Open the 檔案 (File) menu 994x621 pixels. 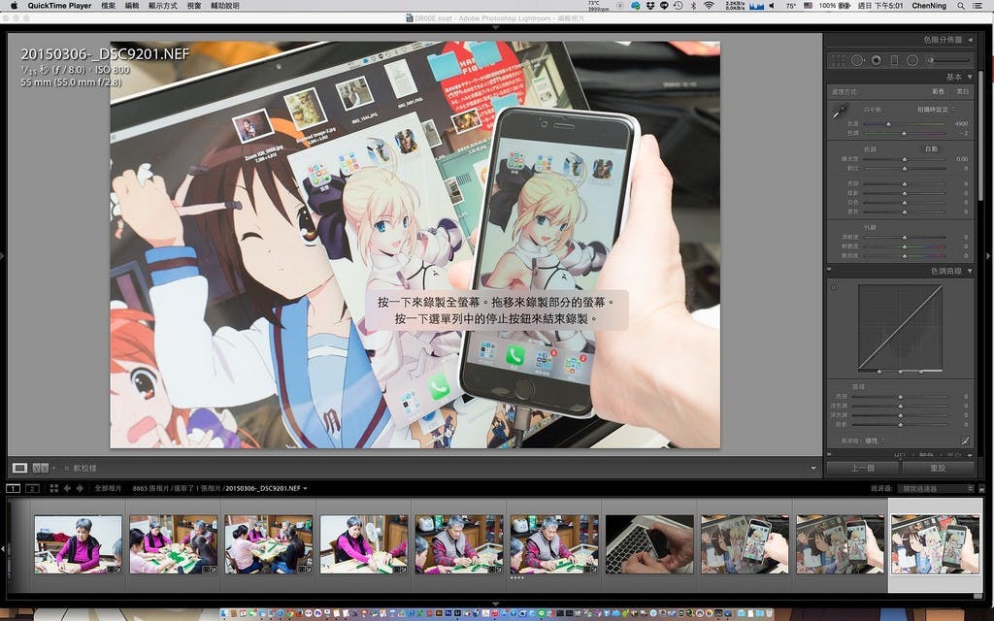109,6
